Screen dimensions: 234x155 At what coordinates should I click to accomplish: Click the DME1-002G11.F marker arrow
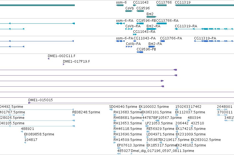coord(48,59)
